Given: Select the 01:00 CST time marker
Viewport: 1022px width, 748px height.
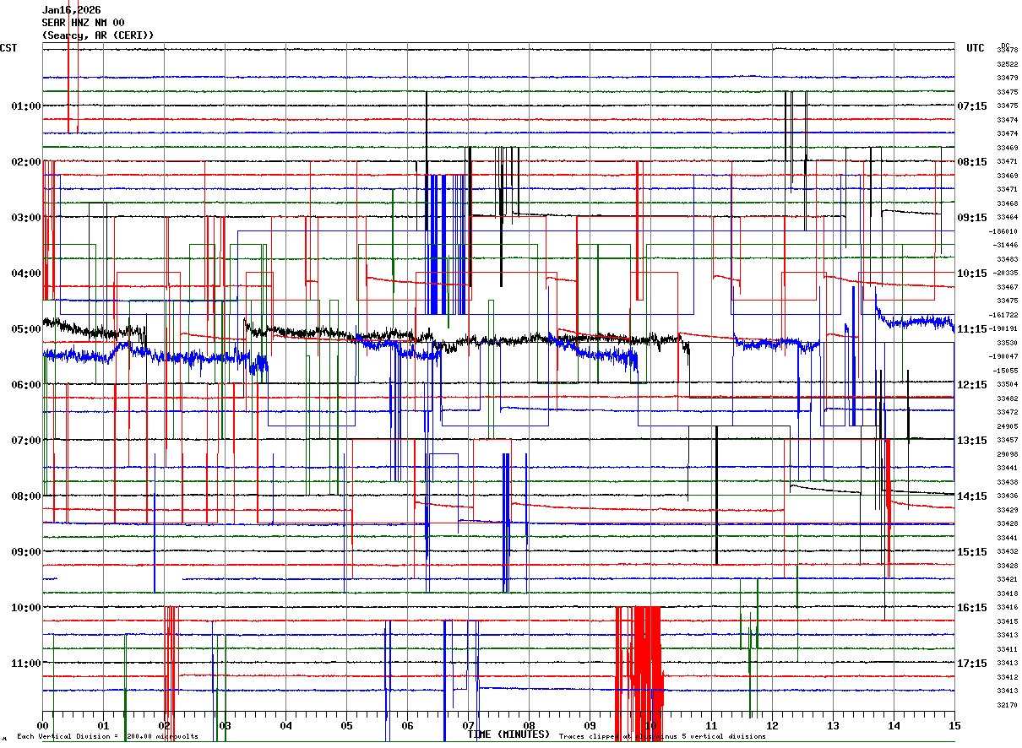Looking at the screenshot, I should click(26, 106).
